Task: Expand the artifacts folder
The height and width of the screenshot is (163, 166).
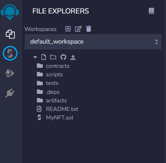Action: click(52, 101)
